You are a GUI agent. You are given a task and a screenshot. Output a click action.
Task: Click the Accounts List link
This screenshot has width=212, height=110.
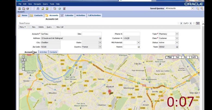coord(52,19)
